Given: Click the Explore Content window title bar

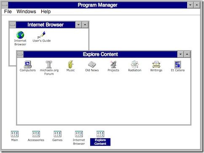Looking at the screenshot, I should (x=100, y=55).
